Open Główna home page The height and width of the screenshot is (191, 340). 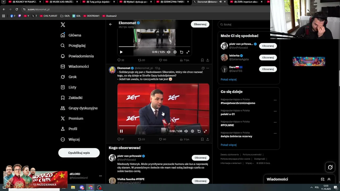click(71, 35)
